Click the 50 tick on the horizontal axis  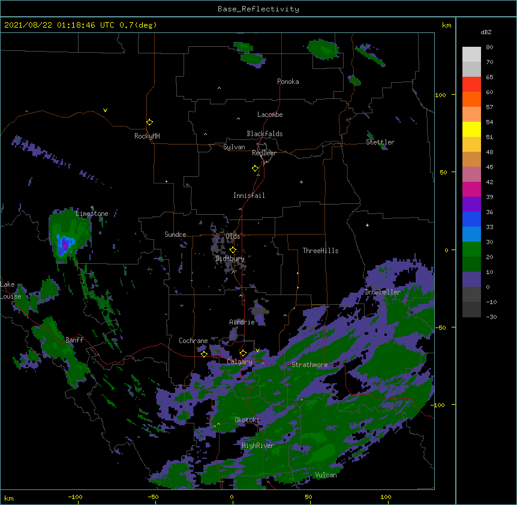pos(308,497)
